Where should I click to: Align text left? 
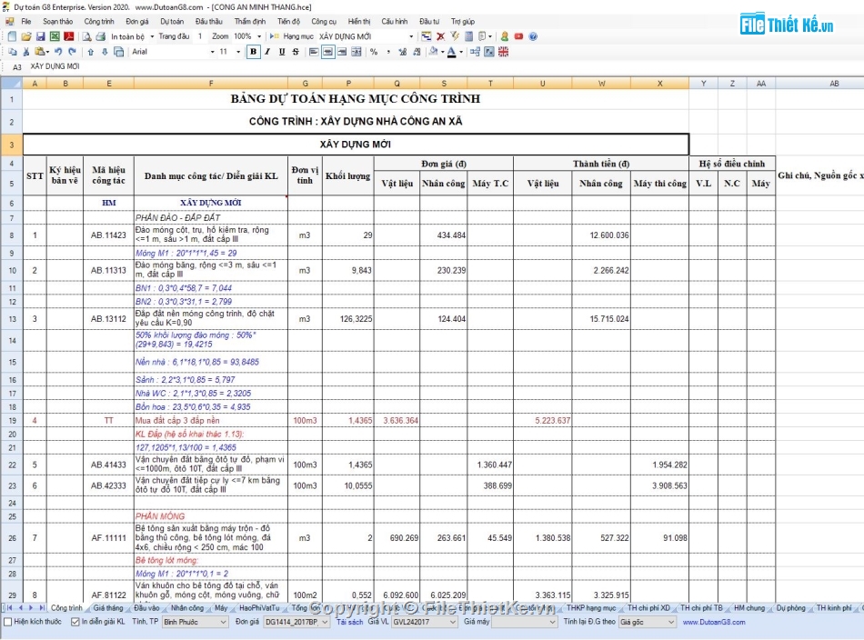314,52
